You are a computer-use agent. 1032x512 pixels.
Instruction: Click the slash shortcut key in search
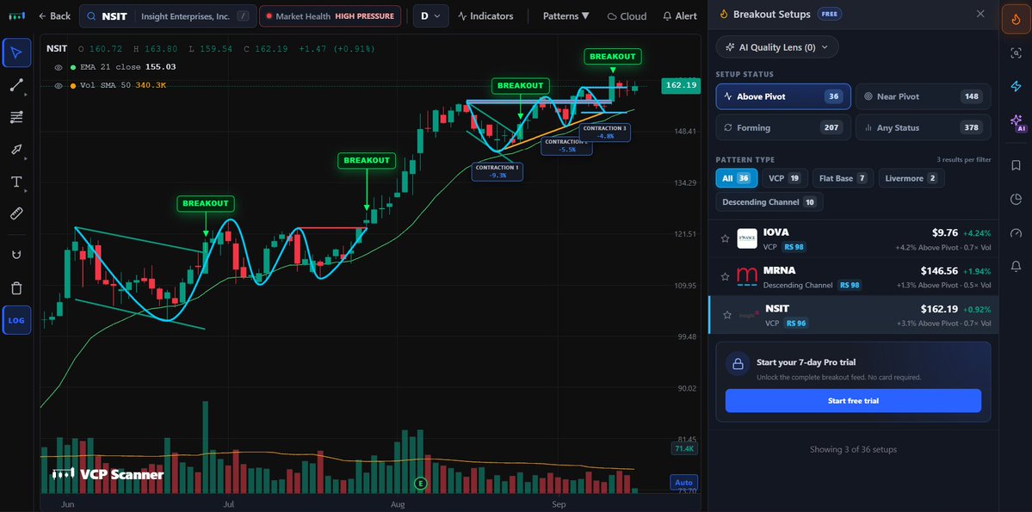coord(244,15)
